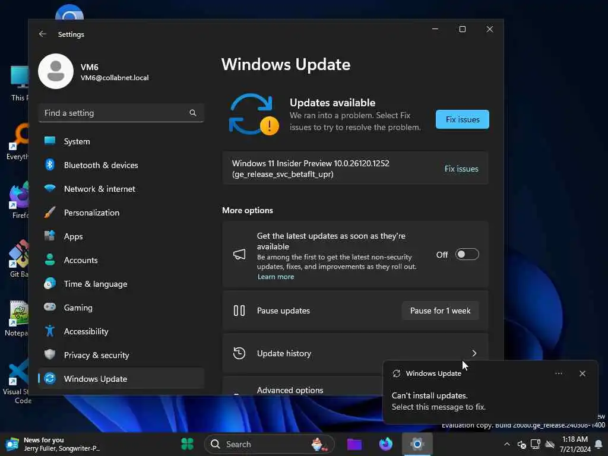The height and width of the screenshot is (456, 608).
Task: Click the blue Fix issues button
Action: point(462,119)
